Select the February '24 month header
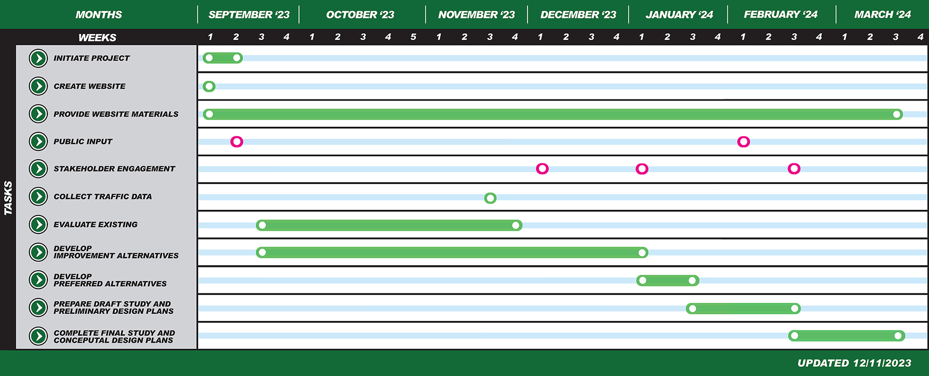This screenshot has height=376, width=929. click(780, 15)
